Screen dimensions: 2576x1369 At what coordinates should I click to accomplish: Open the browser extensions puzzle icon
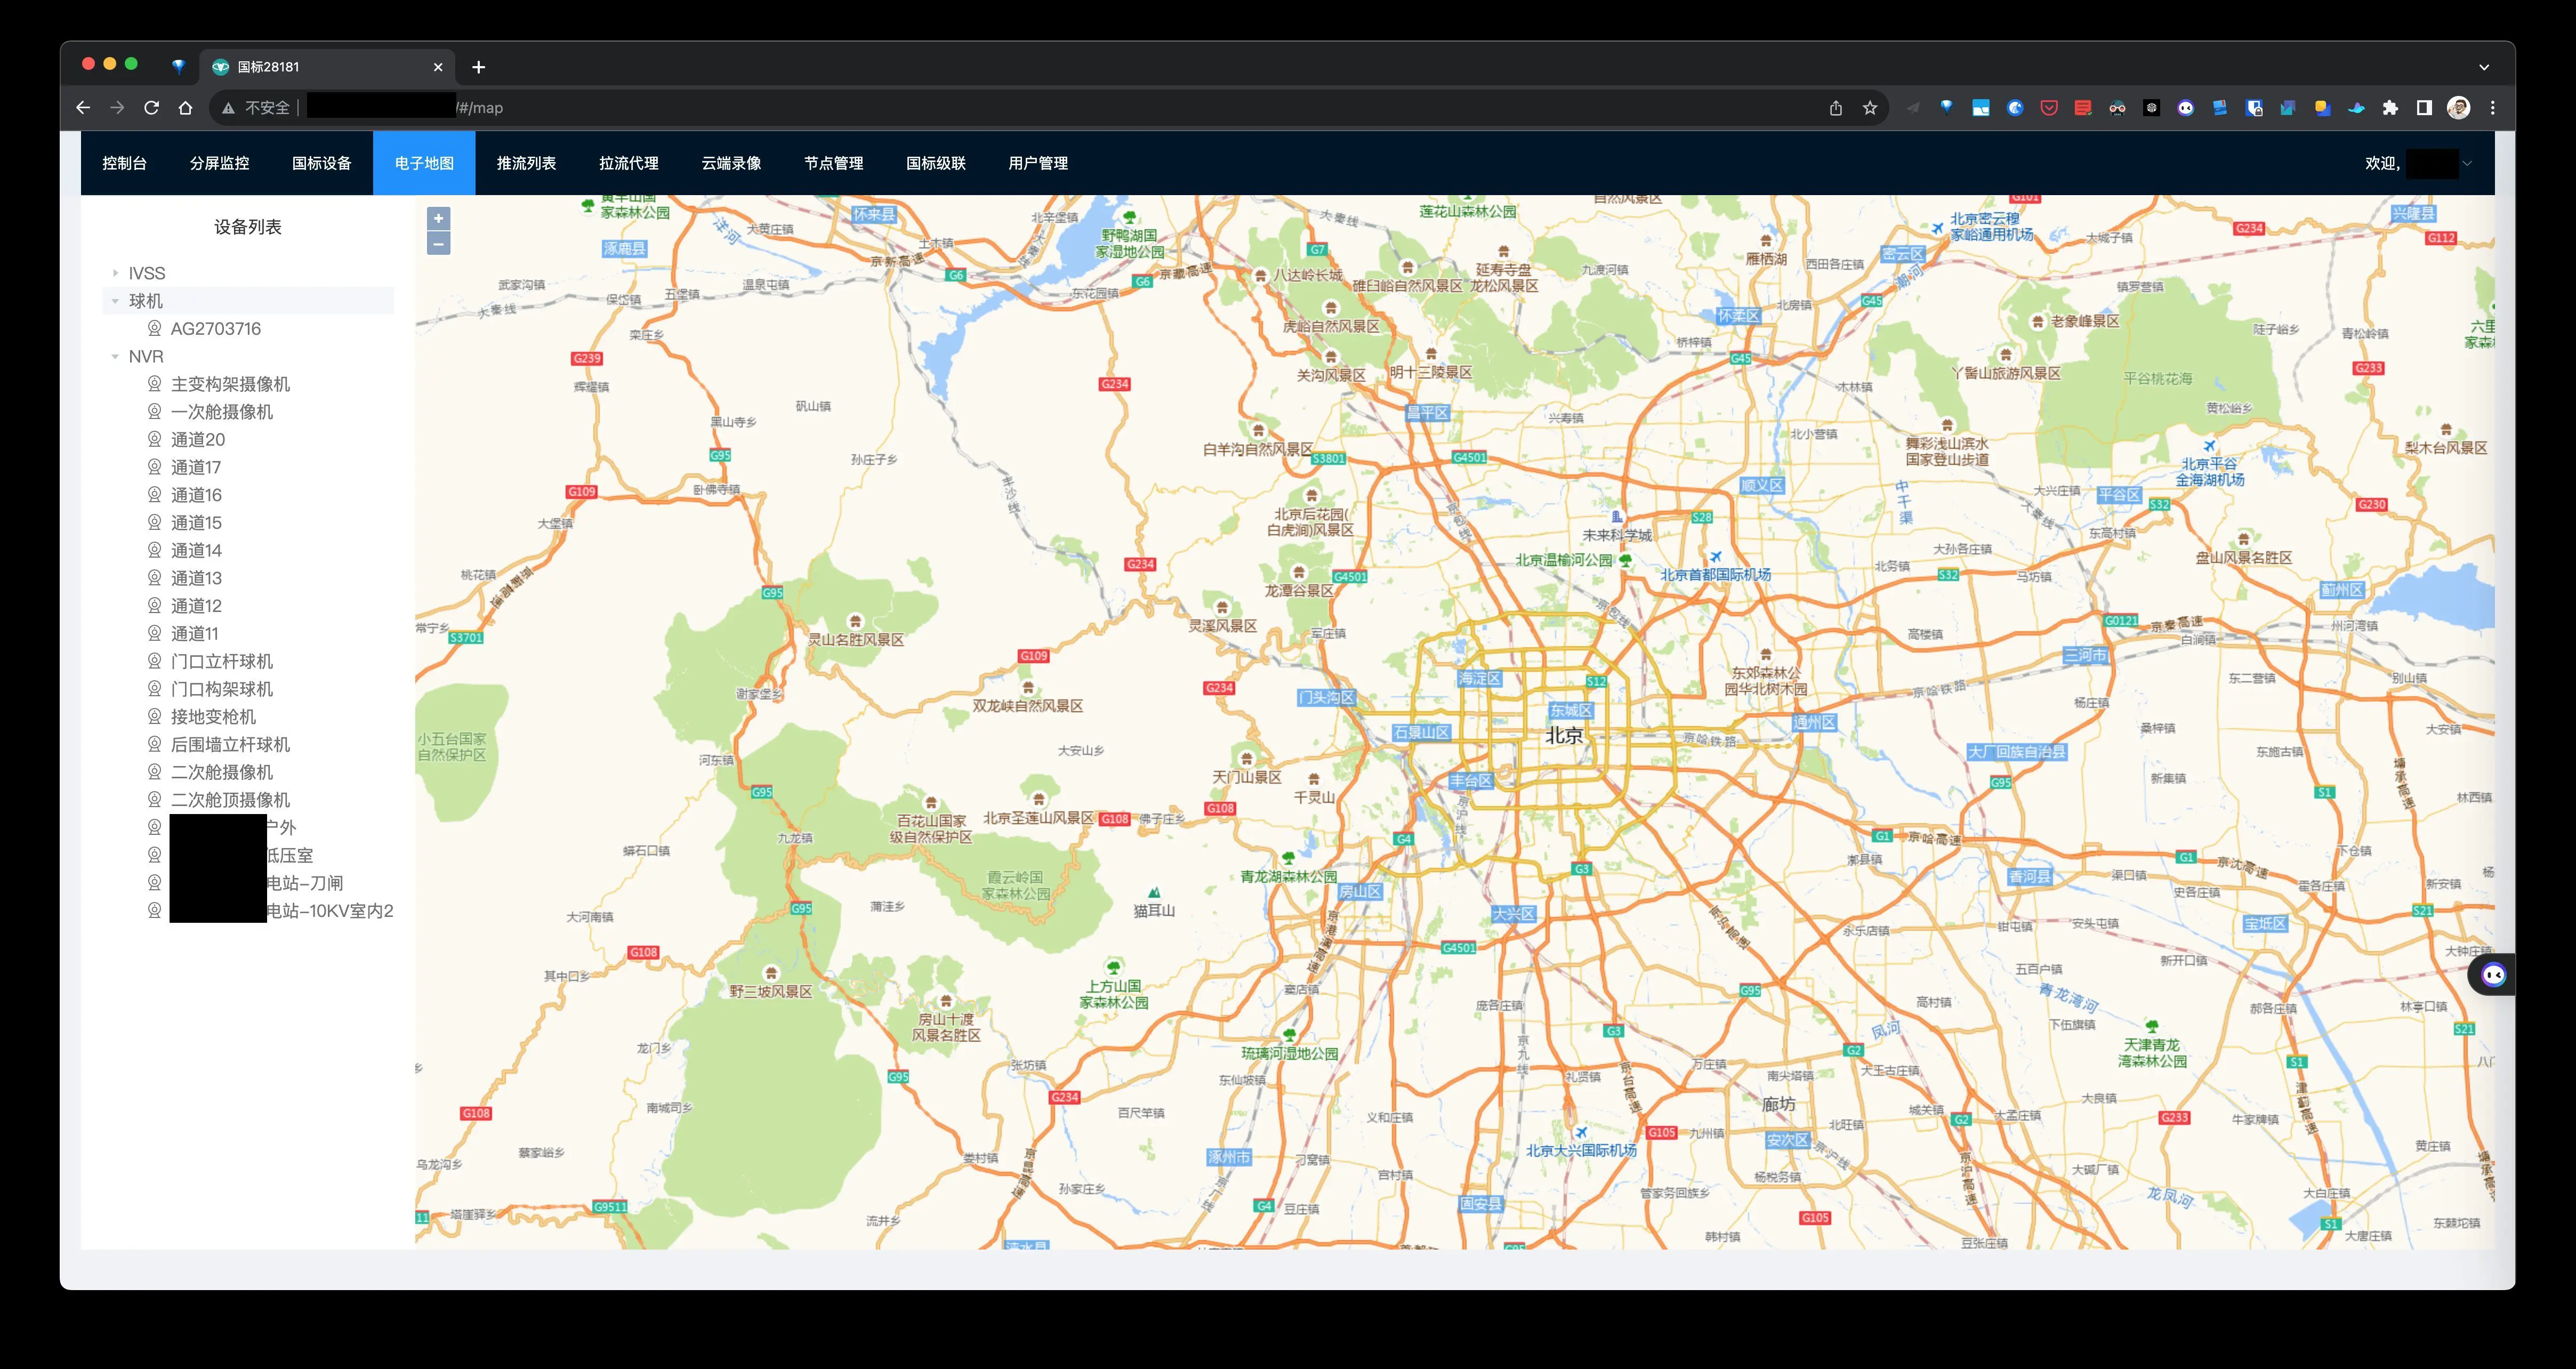click(x=2390, y=108)
